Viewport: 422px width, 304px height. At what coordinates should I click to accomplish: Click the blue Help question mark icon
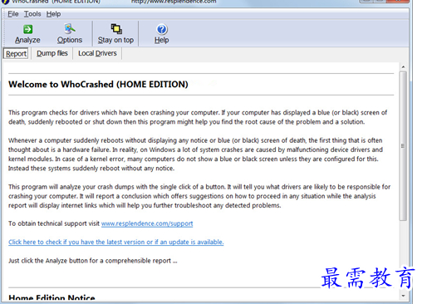coord(162,29)
